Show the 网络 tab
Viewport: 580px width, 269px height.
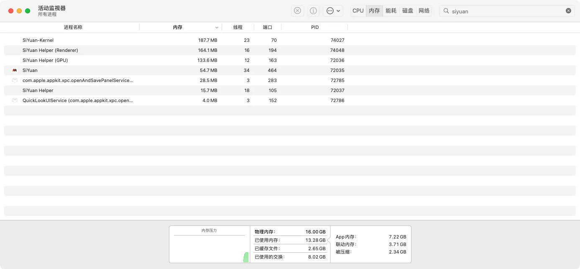tap(424, 11)
